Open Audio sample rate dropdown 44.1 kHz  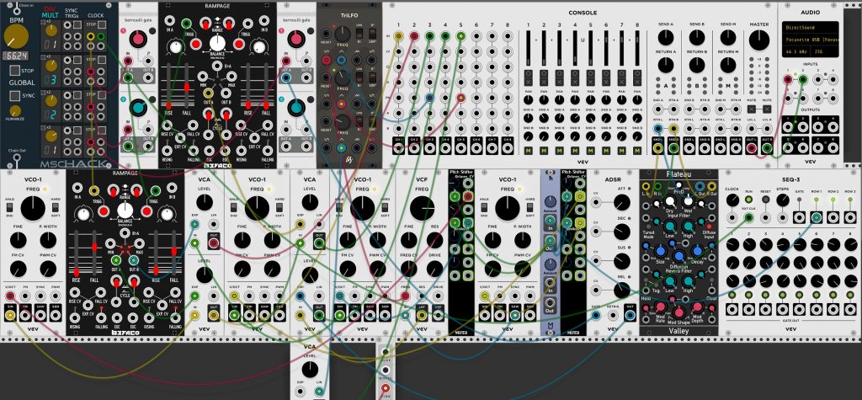point(796,51)
